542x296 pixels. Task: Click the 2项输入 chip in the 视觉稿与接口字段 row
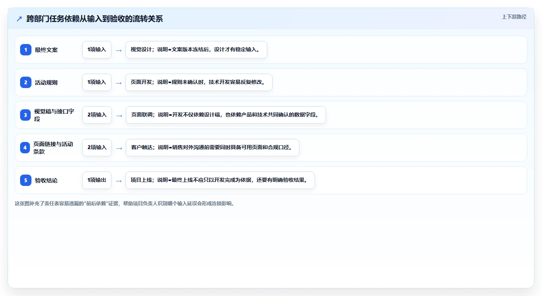[97, 115]
